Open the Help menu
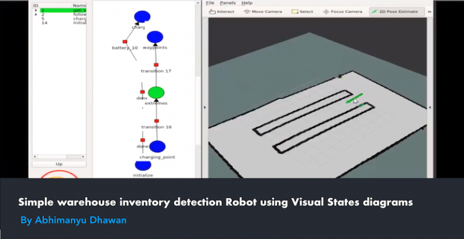The image size is (464, 239). tap(246, 3)
